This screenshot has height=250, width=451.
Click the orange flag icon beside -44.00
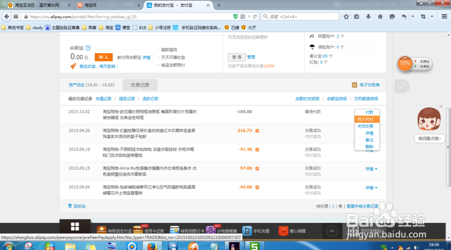(x=257, y=187)
